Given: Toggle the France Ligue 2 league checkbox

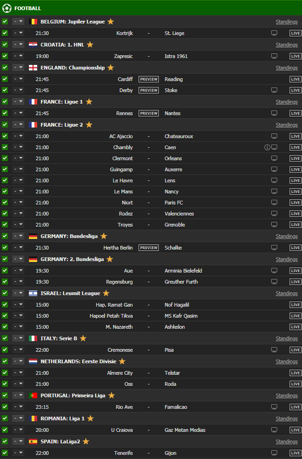Looking at the screenshot, I should pyautogui.click(x=5, y=124).
